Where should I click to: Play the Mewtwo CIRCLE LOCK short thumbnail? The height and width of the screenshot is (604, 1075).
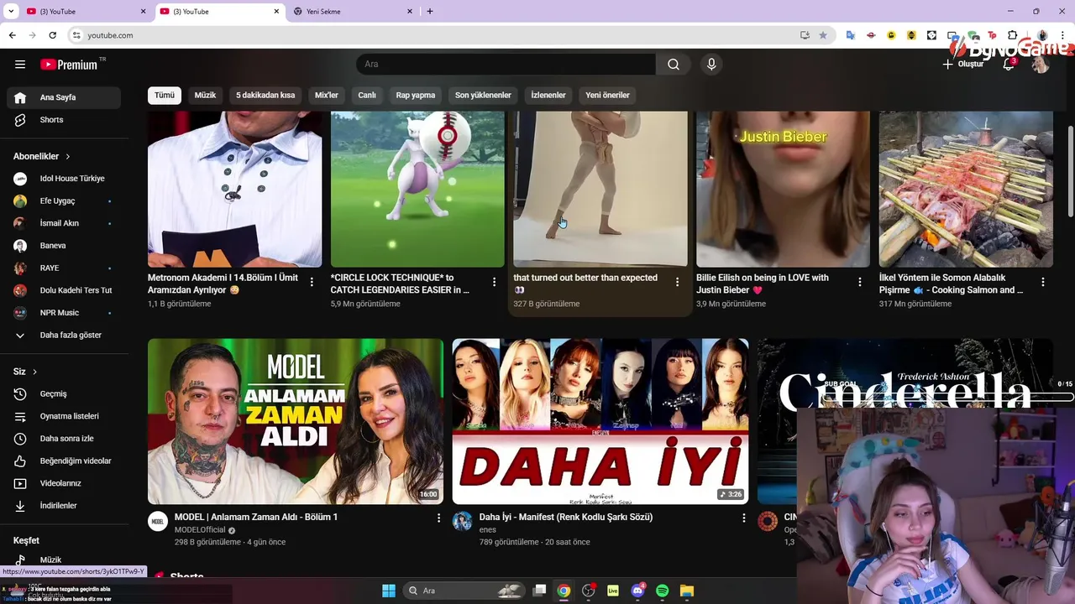[x=417, y=189]
